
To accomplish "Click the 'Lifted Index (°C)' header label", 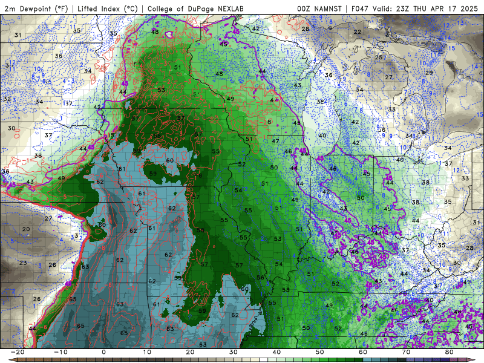I will pyautogui.click(x=108, y=8).
